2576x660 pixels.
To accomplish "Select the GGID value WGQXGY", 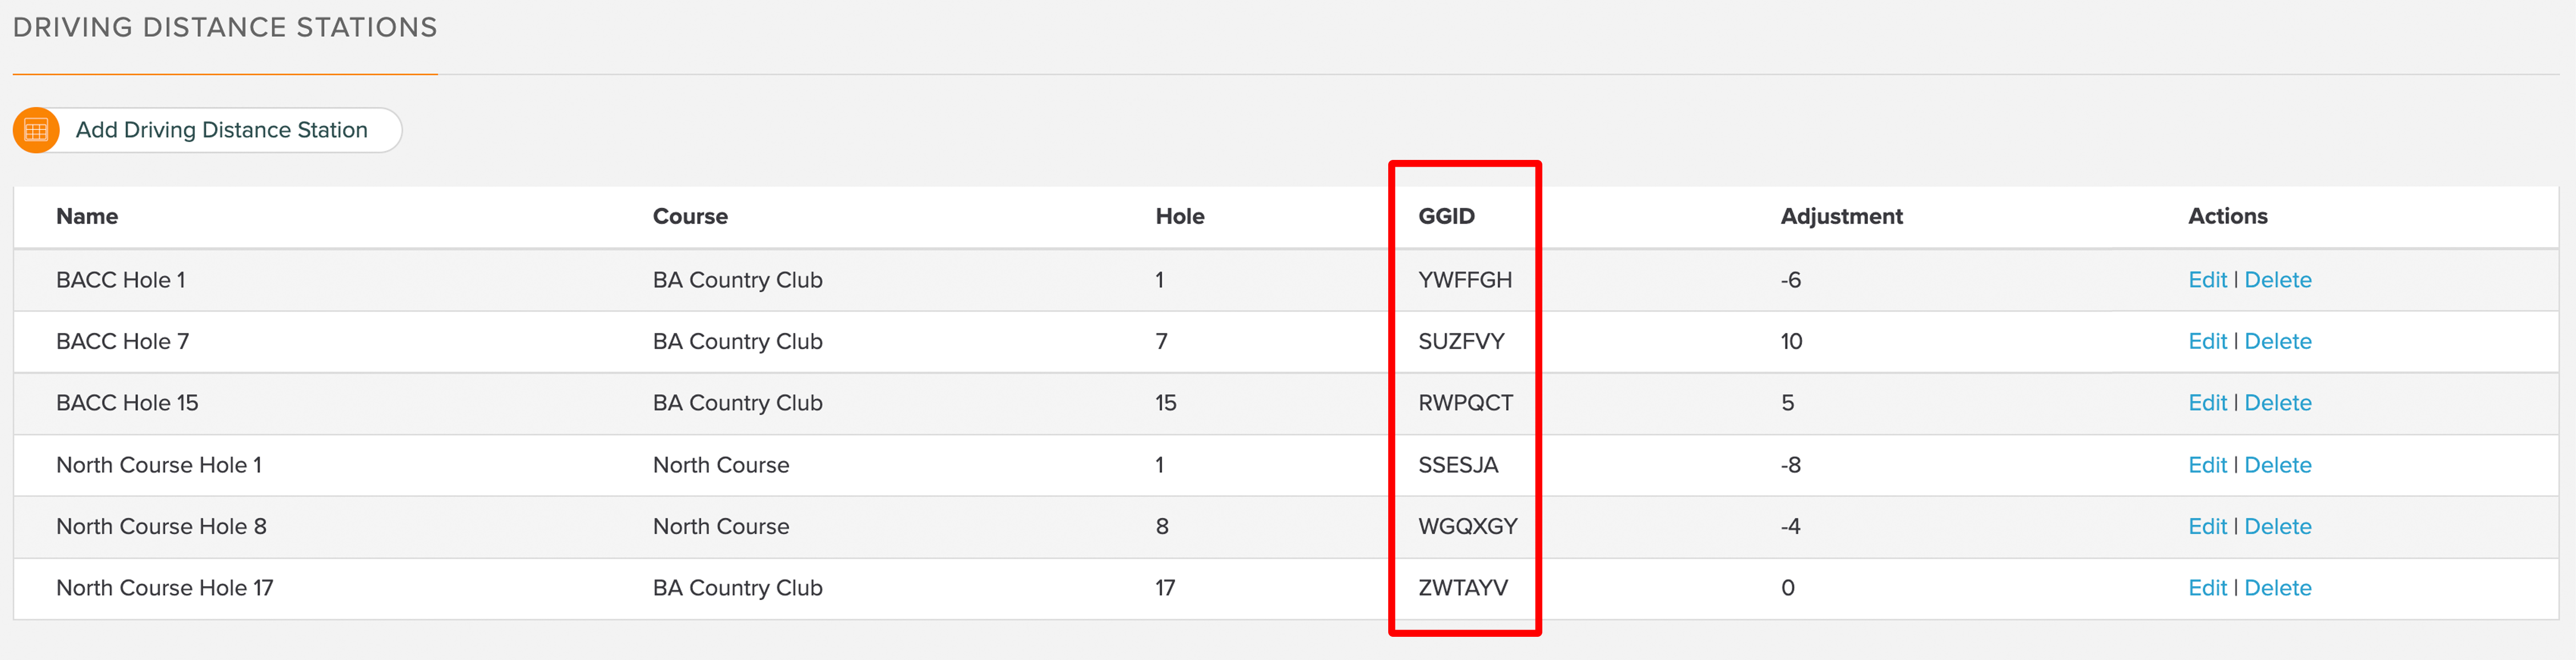I will click(1467, 526).
